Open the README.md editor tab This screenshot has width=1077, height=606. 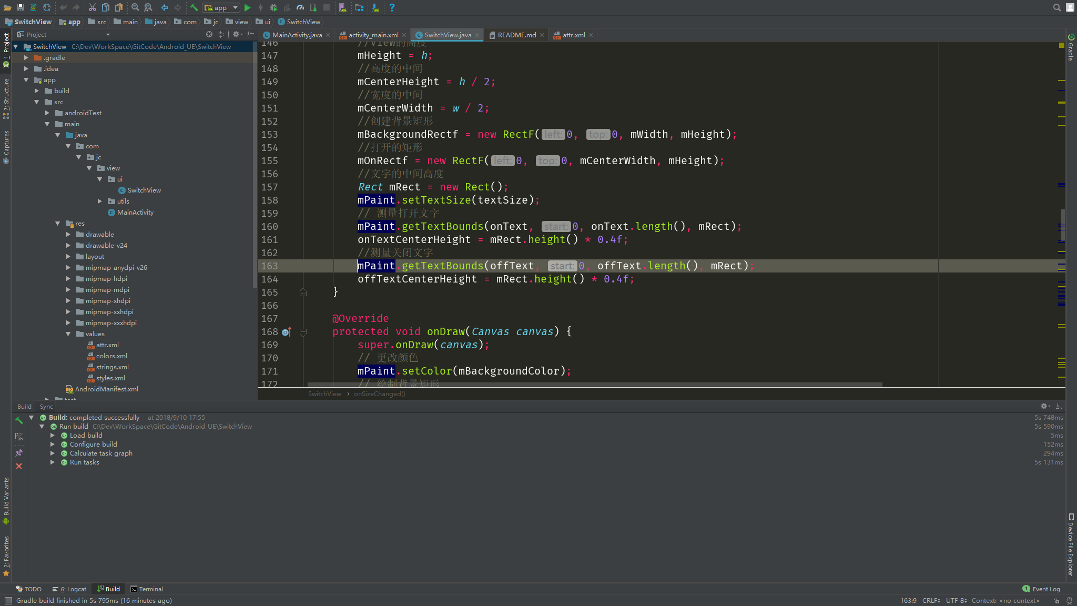[516, 35]
